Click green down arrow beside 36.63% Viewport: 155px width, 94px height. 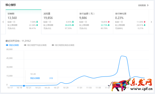[73, 25]
